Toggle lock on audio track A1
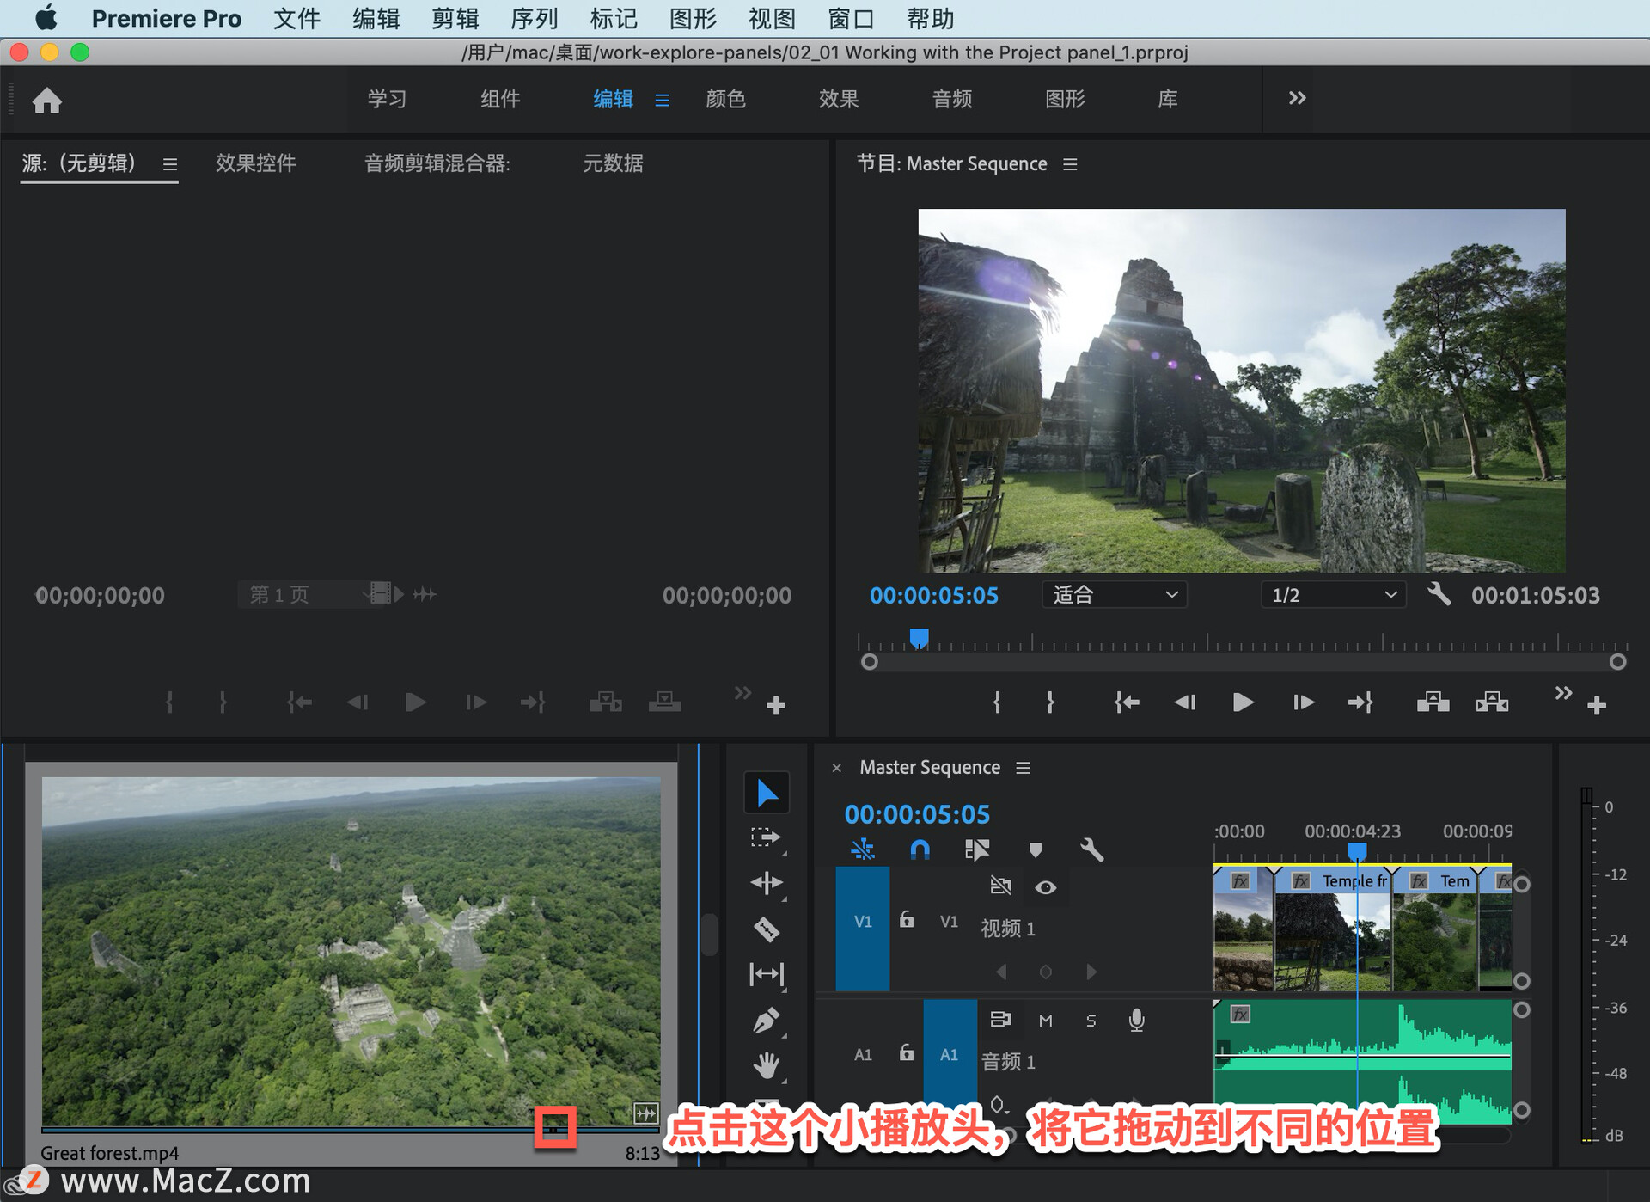 tap(907, 1053)
